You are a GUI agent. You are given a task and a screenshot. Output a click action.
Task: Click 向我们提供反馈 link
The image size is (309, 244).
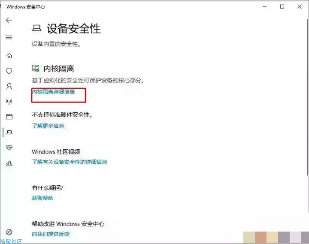(x=51, y=234)
